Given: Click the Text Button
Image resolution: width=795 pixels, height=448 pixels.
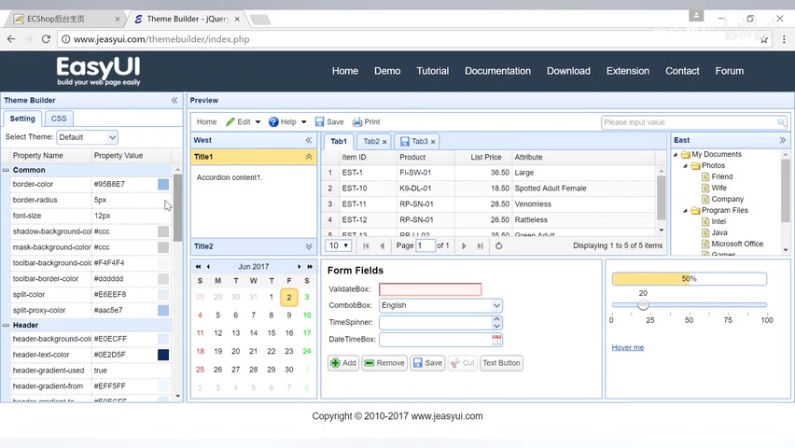Looking at the screenshot, I should [501, 363].
